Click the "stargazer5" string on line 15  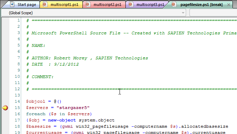point(73,108)
